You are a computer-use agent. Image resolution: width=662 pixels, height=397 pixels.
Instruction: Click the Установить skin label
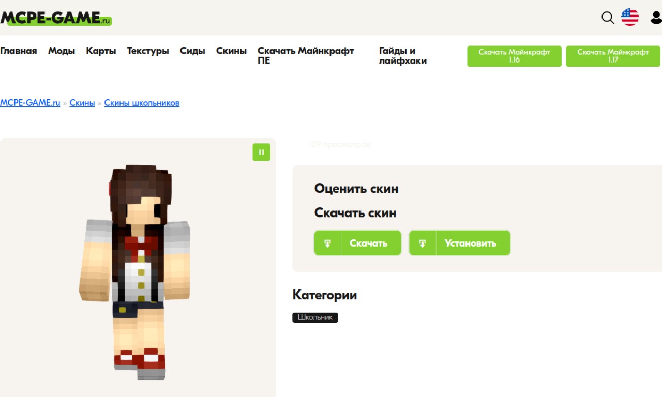[x=471, y=243]
